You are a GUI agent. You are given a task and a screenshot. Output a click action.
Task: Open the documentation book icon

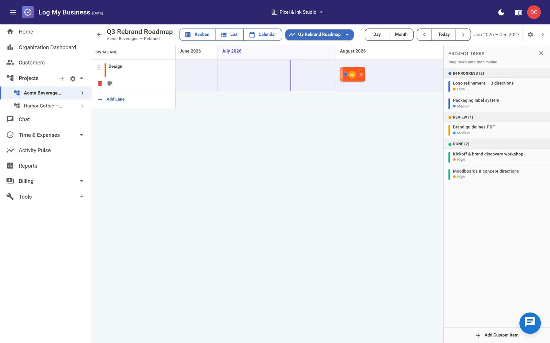coord(518,12)
